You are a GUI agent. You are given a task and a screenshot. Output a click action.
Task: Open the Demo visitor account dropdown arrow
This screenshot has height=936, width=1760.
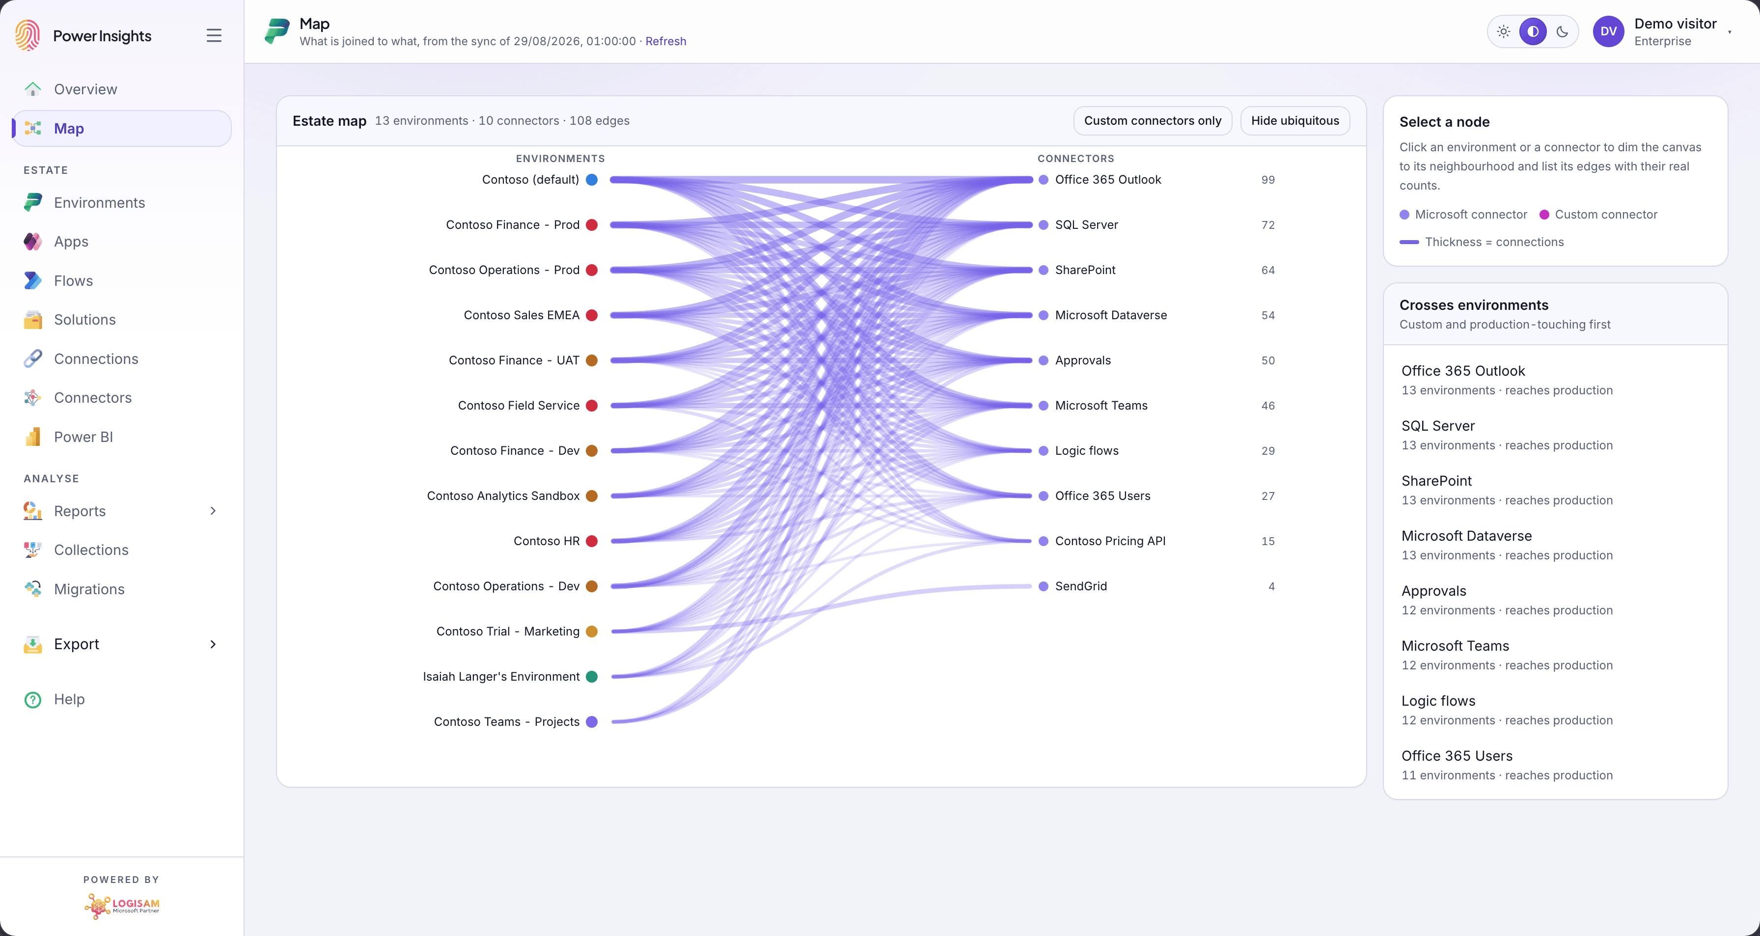[1729, 32]
